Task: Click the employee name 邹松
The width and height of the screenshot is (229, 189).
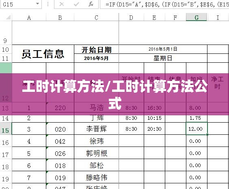Action: coord(96,165)
